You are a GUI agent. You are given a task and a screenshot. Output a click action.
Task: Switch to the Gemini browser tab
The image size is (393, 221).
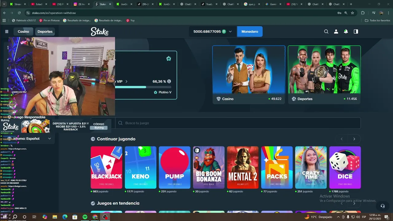(273, 4)
